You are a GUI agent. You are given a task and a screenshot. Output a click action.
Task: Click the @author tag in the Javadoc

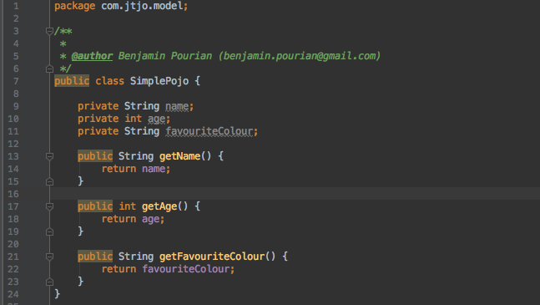click(92, 56)
